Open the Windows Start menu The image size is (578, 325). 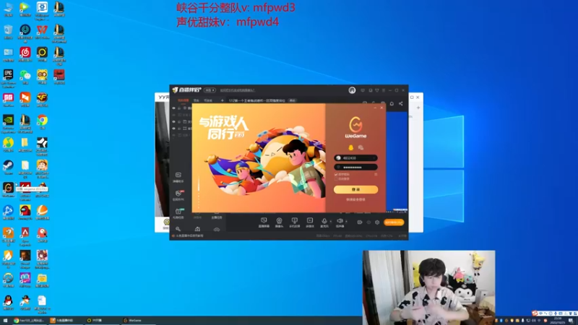tap(5, 321)
